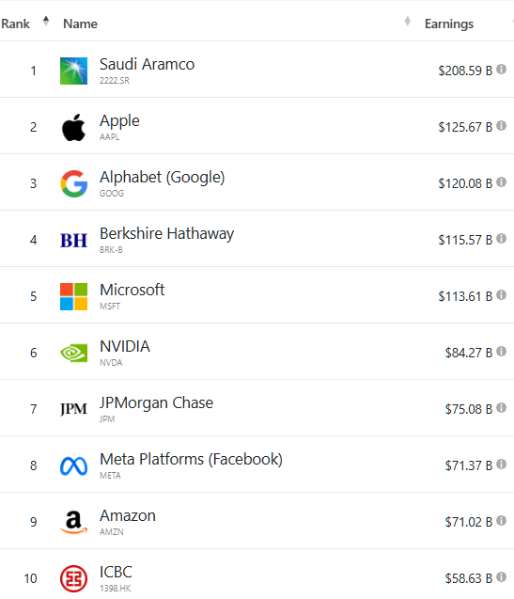The width and height of the screenshot is (514, 599).
Task: Click the Name column header text
Action: pyautogui.click(x=80, y=24)
